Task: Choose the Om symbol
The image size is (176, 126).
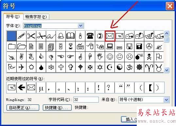Action: pyautogui.click(x=129, y=67)
